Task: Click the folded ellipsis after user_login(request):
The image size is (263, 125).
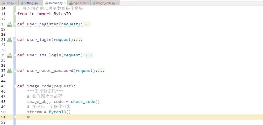Action: pyautogui.click(x=79, y=40)
